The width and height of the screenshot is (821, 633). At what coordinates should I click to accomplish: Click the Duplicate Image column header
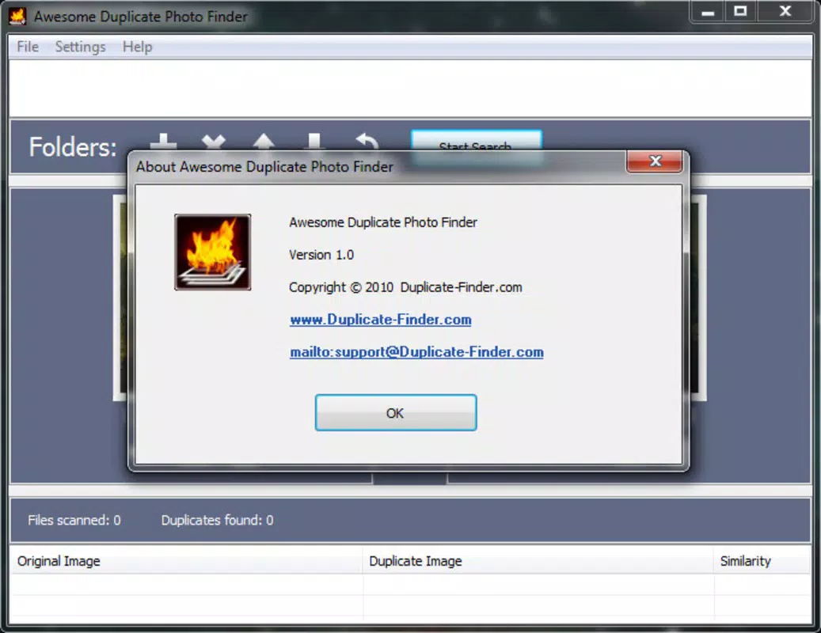(538, 561)
